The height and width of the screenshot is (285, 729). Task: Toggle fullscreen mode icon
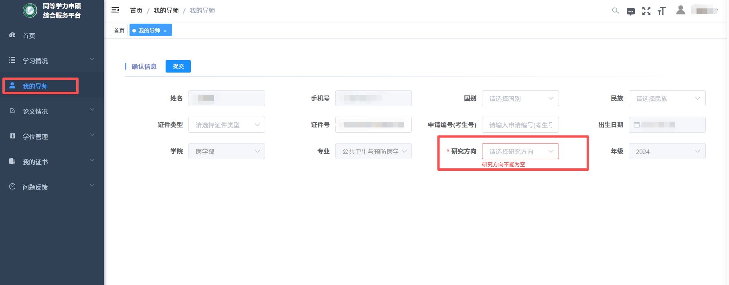(646, 11)
